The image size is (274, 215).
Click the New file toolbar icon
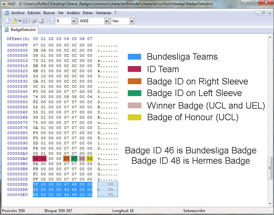7,21
